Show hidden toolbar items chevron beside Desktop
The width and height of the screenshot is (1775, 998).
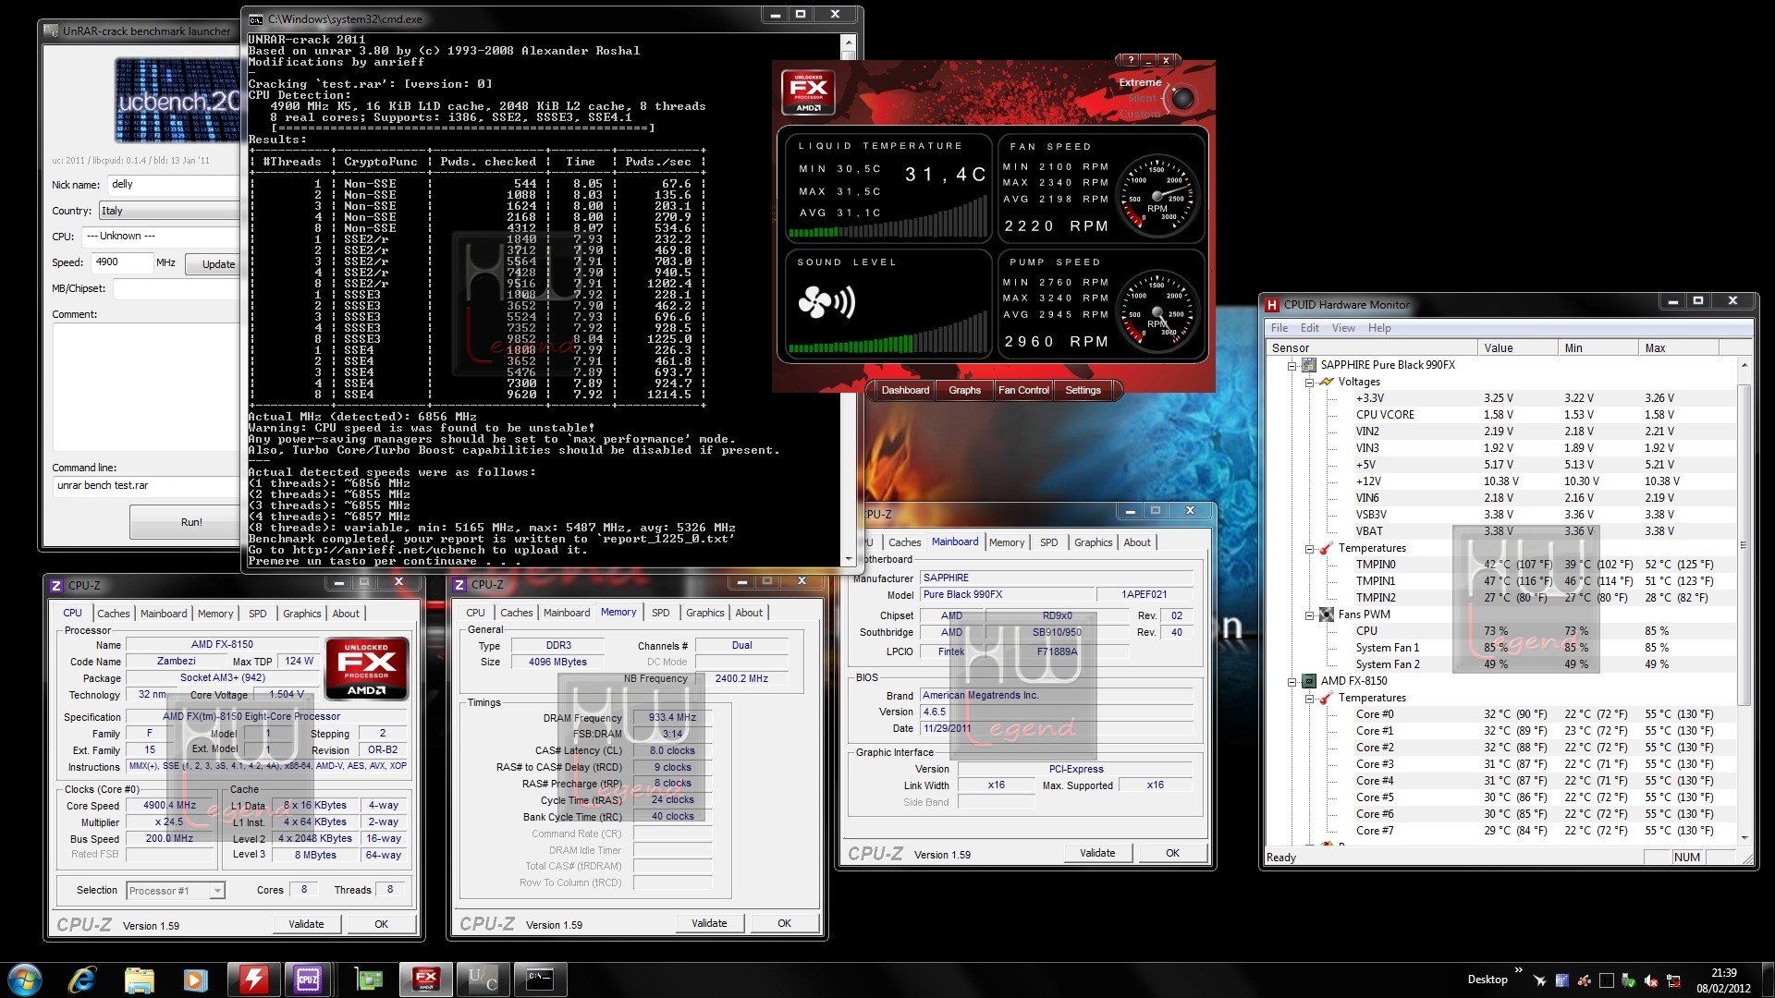(1518, 970)
